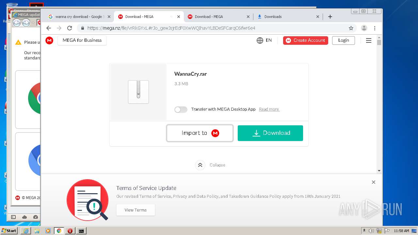418x235 pixels.
Task: Open command prompt from taskbar
Action: (x=81, y=231)
